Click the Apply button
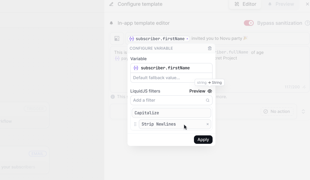This screenshot has height=180, width=310. 203,139
